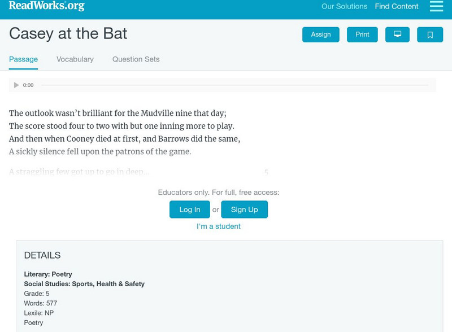The height and width of the screenshot is (332, 452).
Task: Click the audio time display 0:00
Action: [28, 85]
